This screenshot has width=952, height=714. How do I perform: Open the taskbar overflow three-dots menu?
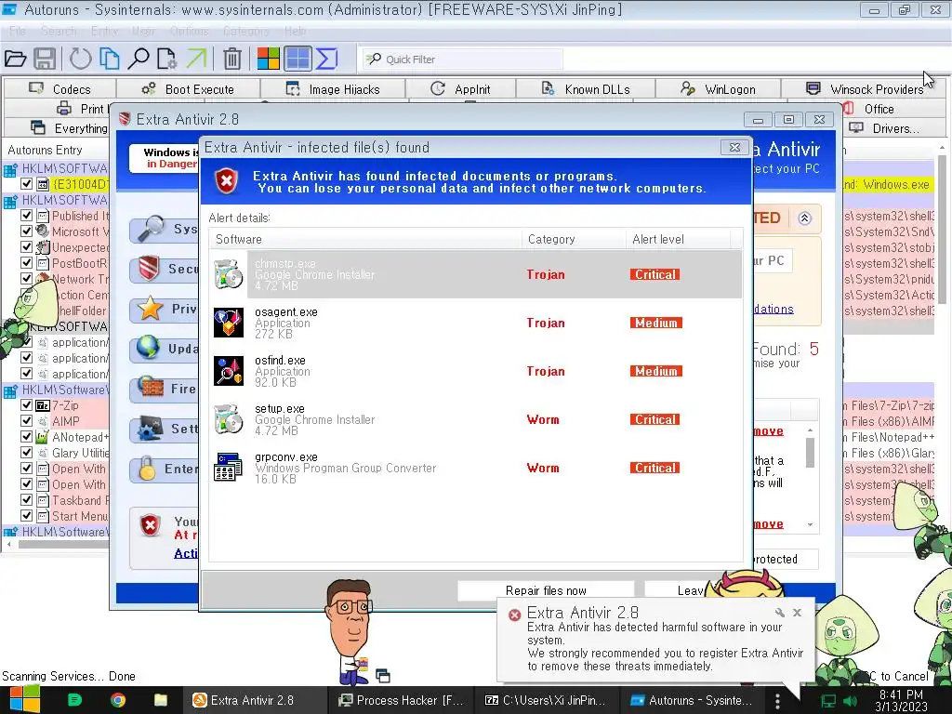coord(777,700)
